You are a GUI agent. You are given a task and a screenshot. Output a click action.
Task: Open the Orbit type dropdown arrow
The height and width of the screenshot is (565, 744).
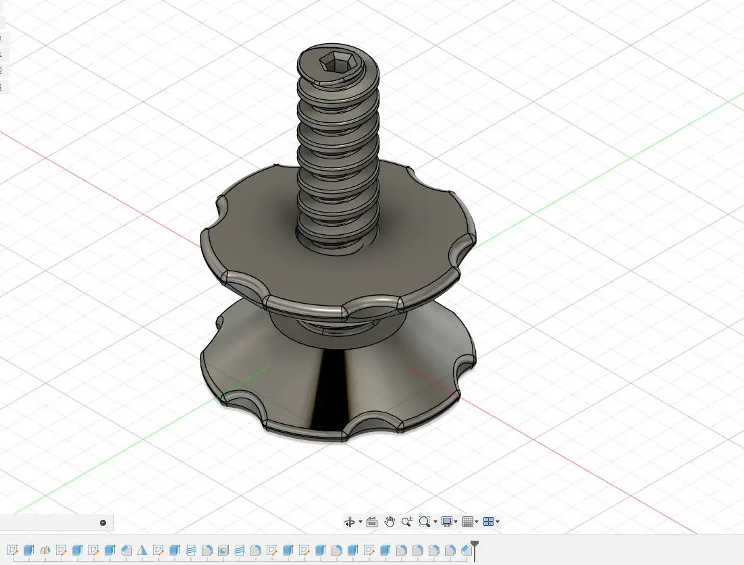361,522
